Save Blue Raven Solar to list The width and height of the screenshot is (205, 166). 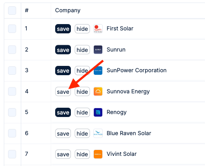(x=63, y=133)
